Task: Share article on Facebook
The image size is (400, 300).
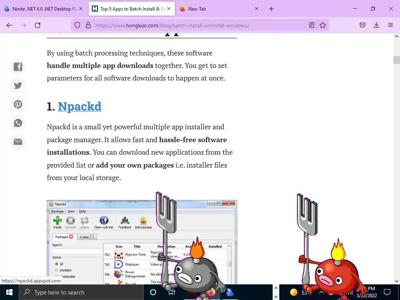Action: [x=18, y=67]
